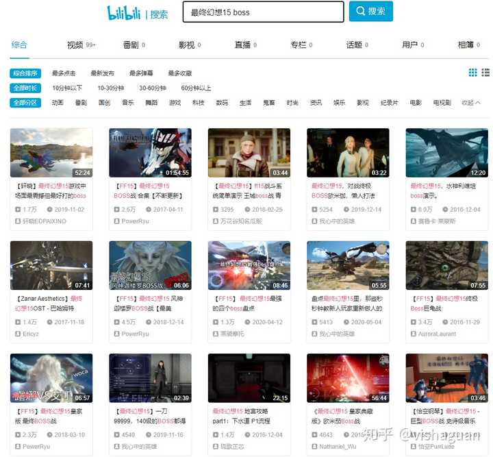Open the 52:24 video thumbnail
Viewport: 493px width, 457px height.
coord(51,153)
